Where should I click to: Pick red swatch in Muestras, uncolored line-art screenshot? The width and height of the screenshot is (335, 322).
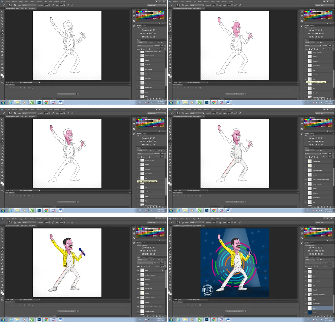(x=137, y=12)
